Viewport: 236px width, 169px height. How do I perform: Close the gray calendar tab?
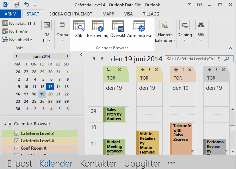point(223,70)
